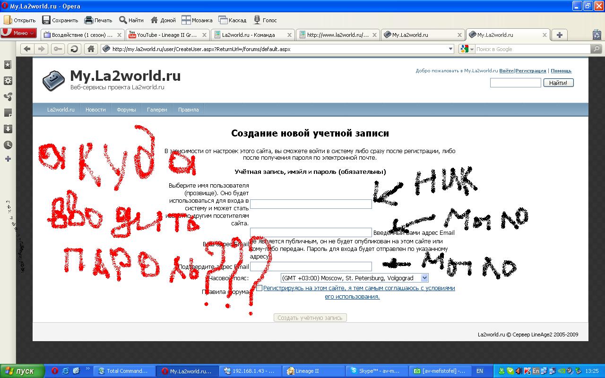The height and width of the screenshot is (378, 605).
Task: Open the Notes panel in sidebar
Action: [8, 113]
